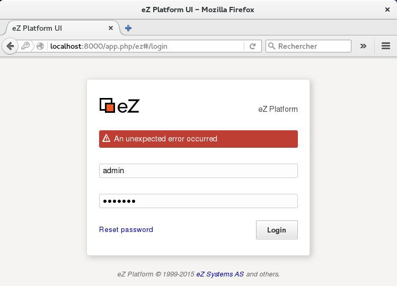Click the warning triangle in the error banner
Image resolution: width=397 pixels, height=286 pixels.
click(x=107, y=139)
